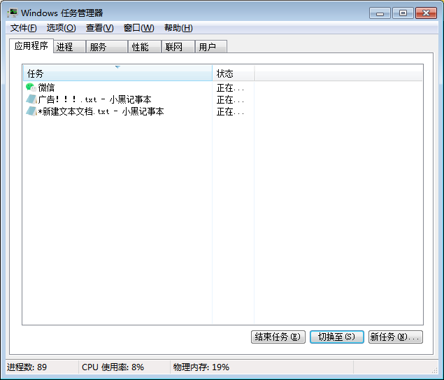Click the 正在... status of 微信

click(230, 88)
